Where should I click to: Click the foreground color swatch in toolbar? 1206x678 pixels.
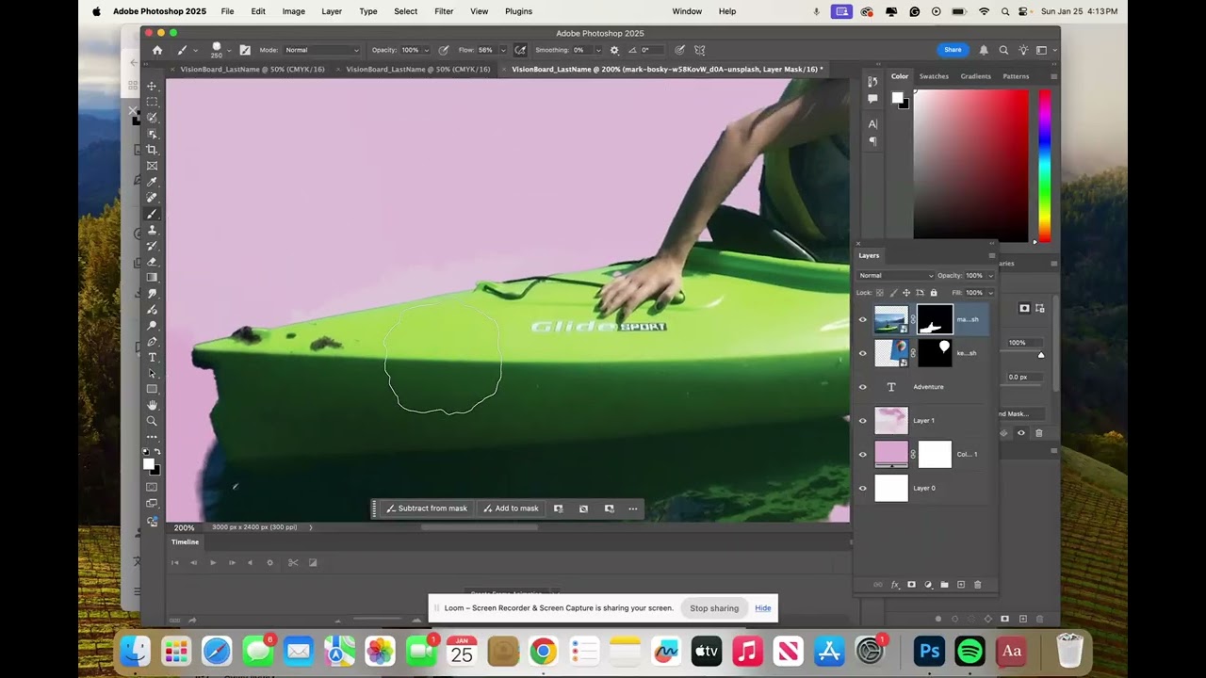click(148, 464)
